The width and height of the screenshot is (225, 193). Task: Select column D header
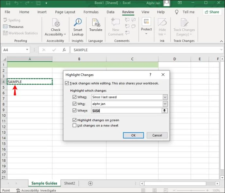(174, 59)
